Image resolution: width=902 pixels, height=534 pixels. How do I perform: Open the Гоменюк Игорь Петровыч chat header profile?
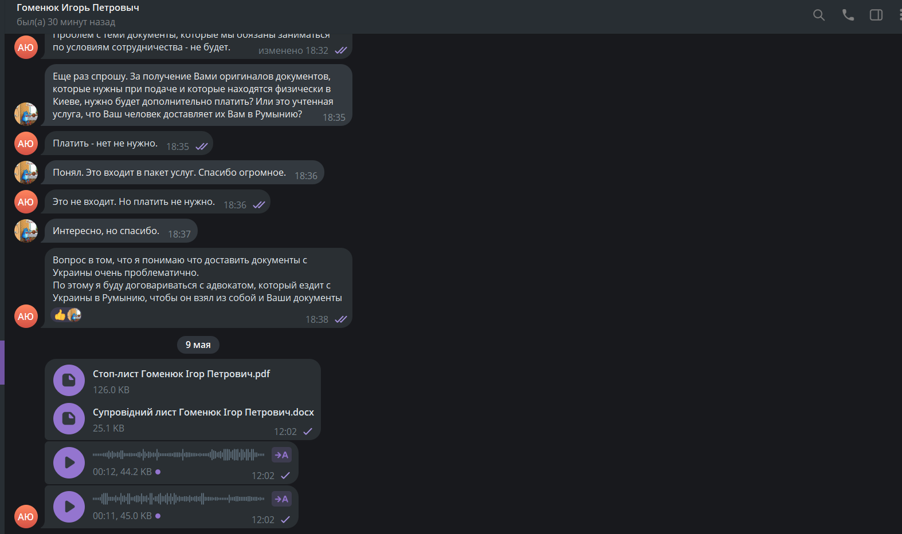(x=78, y=7)
